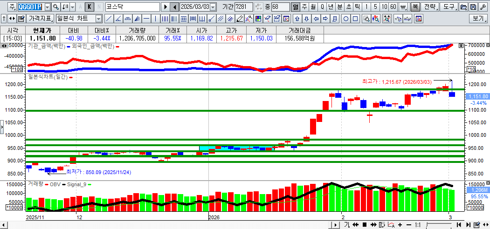
Task: Toggle the K market button
Action: coord(90,7)
